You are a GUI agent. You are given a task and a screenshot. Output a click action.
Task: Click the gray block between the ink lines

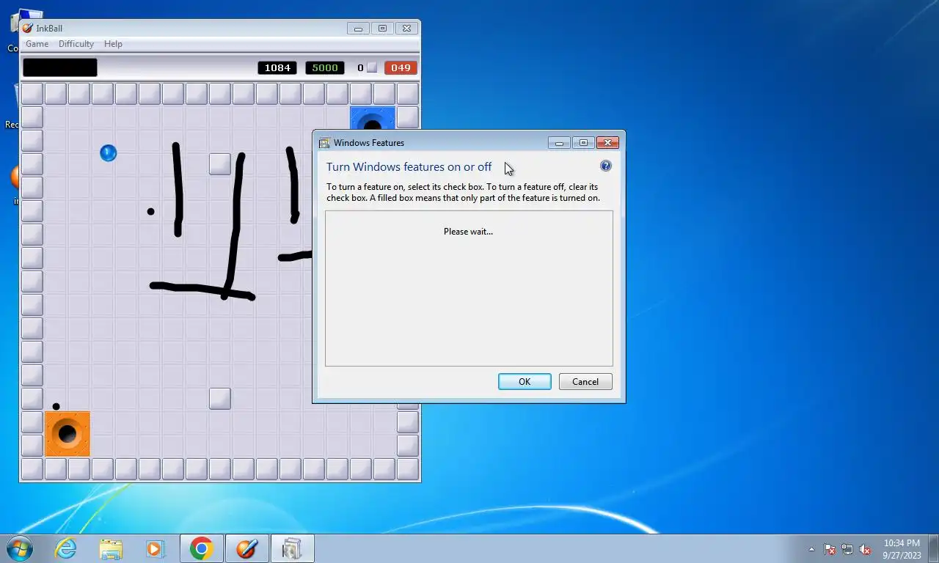click(x=220, y=164)
